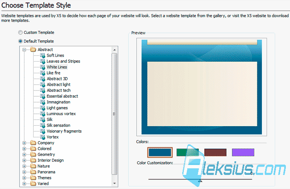This screenshot has height=189, width=290.
Task: Expand the Themes folder
Action: [x=24, y=178]
